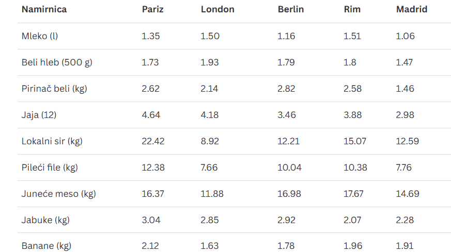Click the Pileći file (kg) row label
The width and height of the screenshot is (451, 252).
coord(50,167)
